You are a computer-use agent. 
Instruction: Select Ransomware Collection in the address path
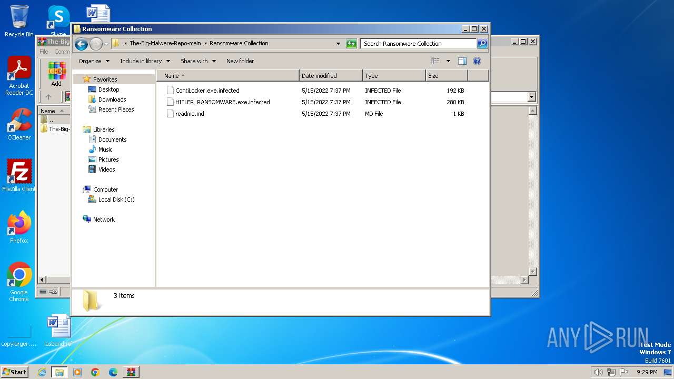coord(239,43)
